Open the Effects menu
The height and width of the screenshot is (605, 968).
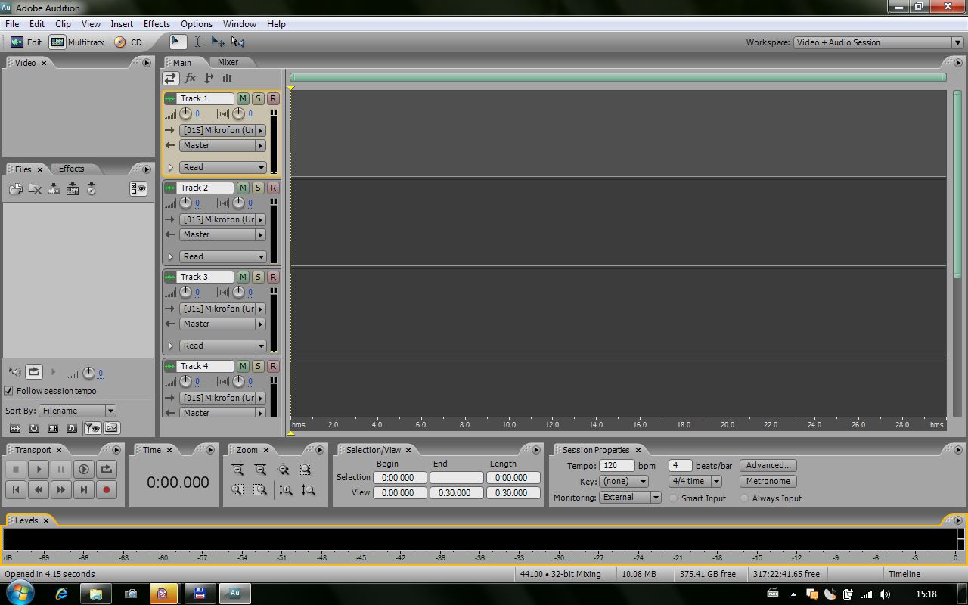pyautogui.click(x=157, y=24)
